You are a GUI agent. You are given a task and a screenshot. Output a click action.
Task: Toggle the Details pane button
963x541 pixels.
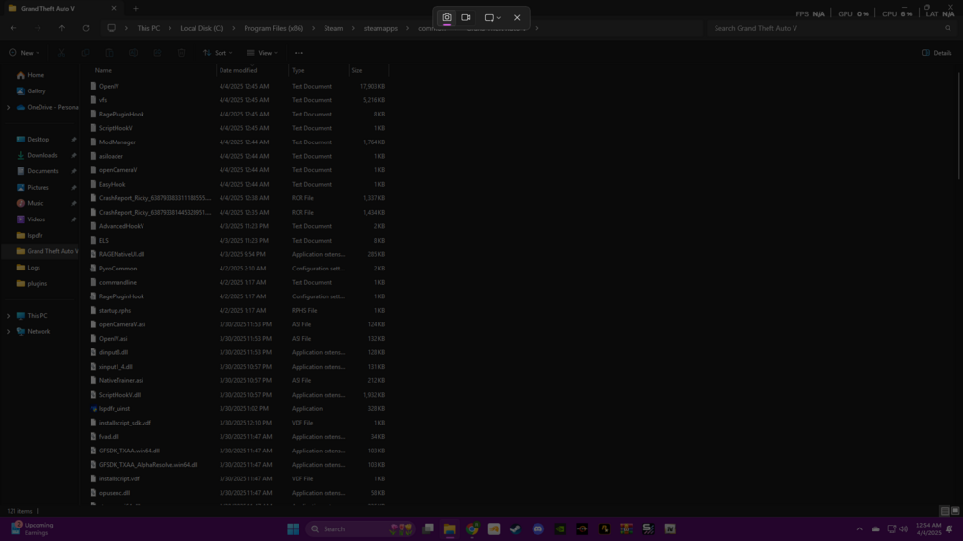coord(937,53)
